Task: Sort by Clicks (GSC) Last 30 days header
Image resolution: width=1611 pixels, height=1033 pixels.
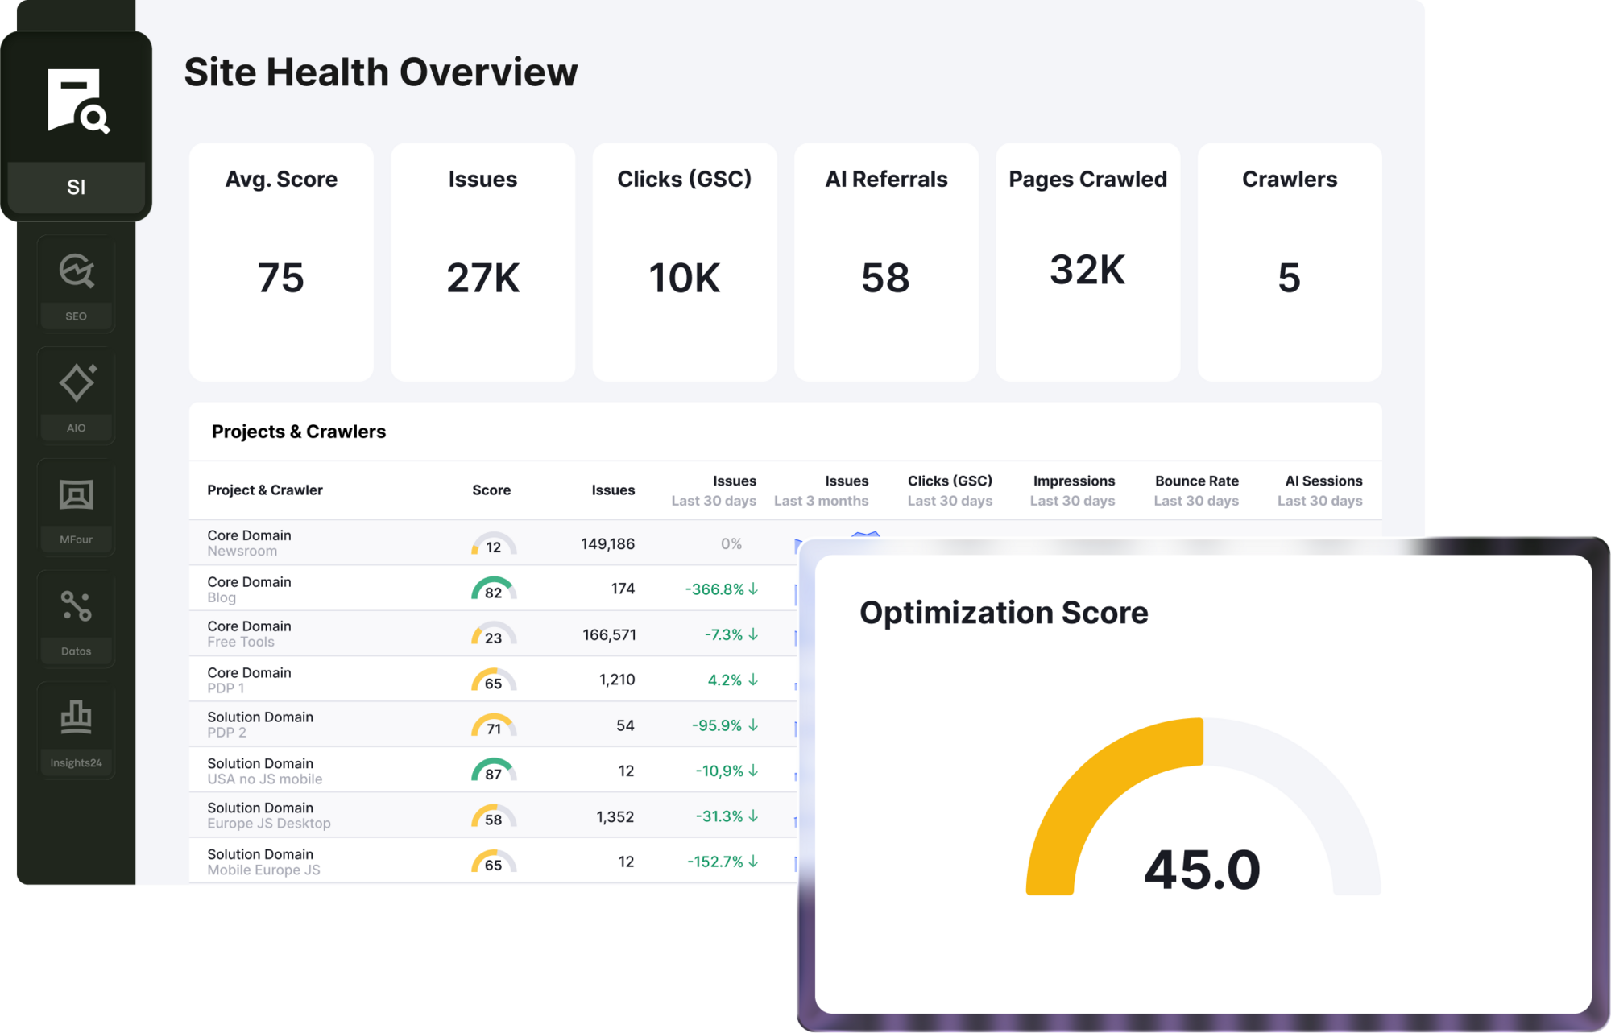Action: click(x=950, y=490)
